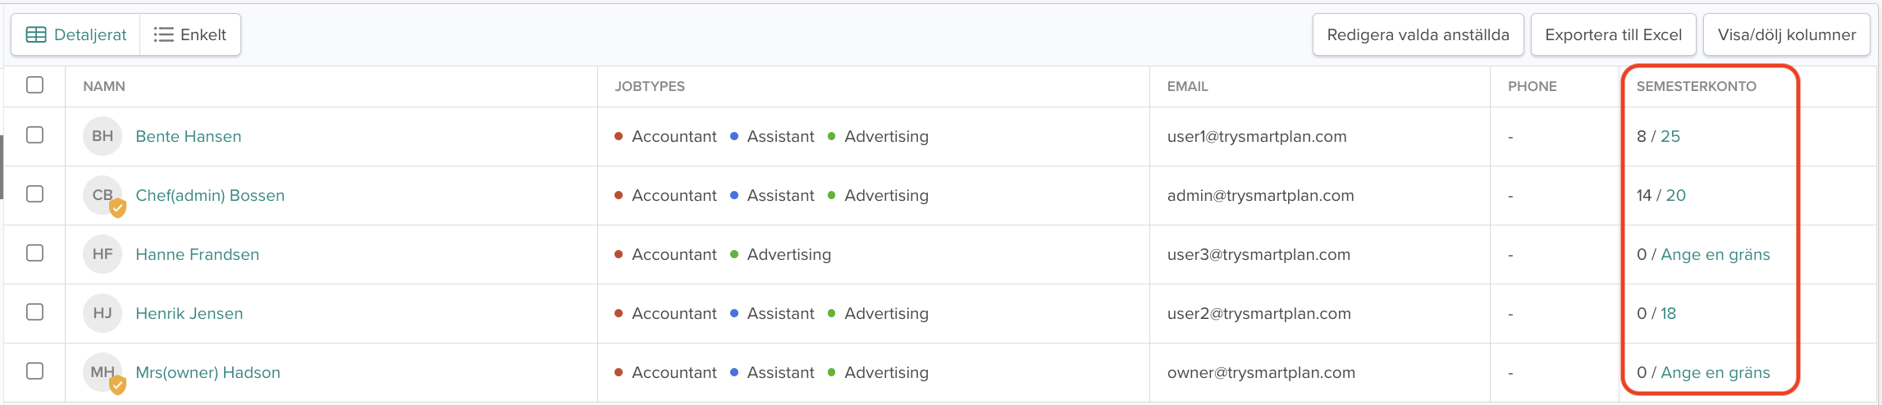Click vacation limit 25 for Bente Hansen
Viewport: 1882px width, 405px height.
tap(1670, 136)
